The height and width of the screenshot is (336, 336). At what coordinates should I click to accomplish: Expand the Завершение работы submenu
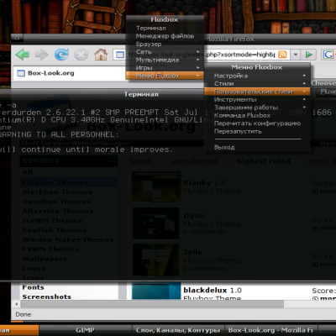tap(257, 108)
